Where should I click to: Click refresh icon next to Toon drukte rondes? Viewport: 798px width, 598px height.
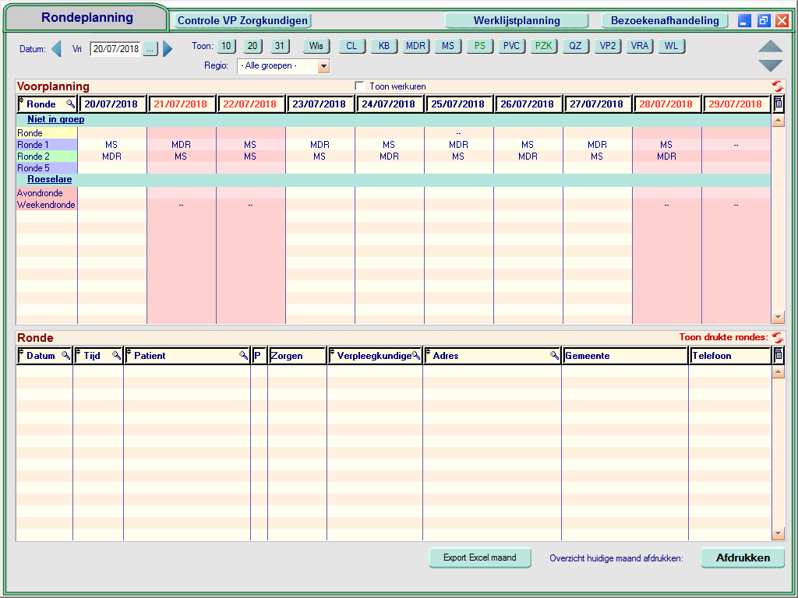(x=777, y=338)
